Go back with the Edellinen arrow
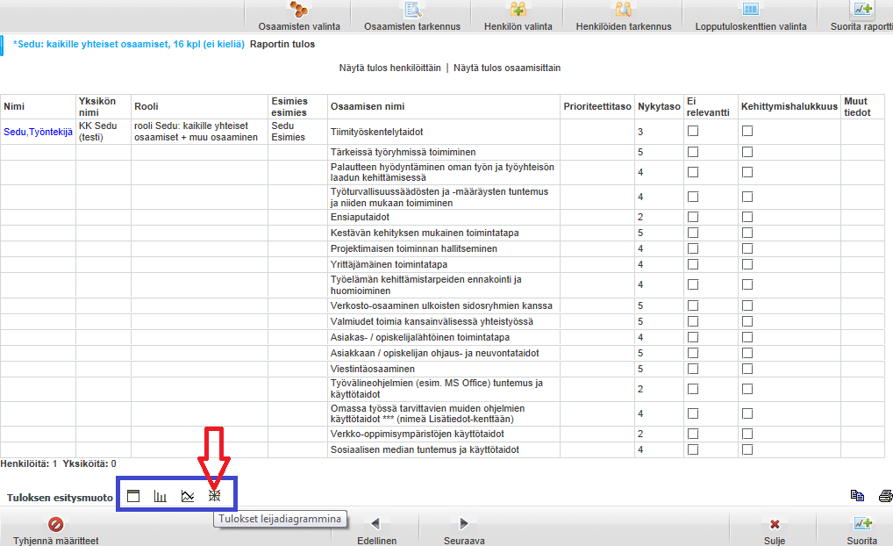Viewport: 893px width, 546px height. [x=375, y=523]
